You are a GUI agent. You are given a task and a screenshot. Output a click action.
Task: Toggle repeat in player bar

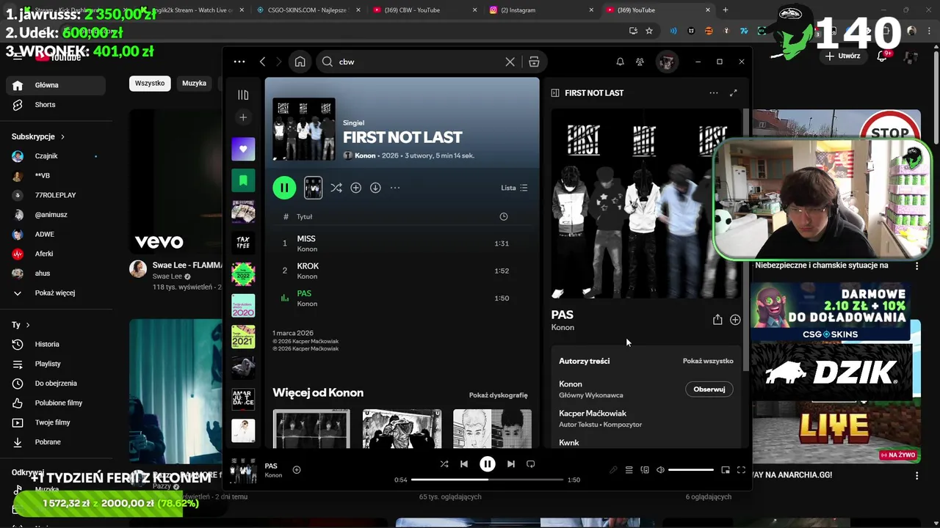(531, 464)
